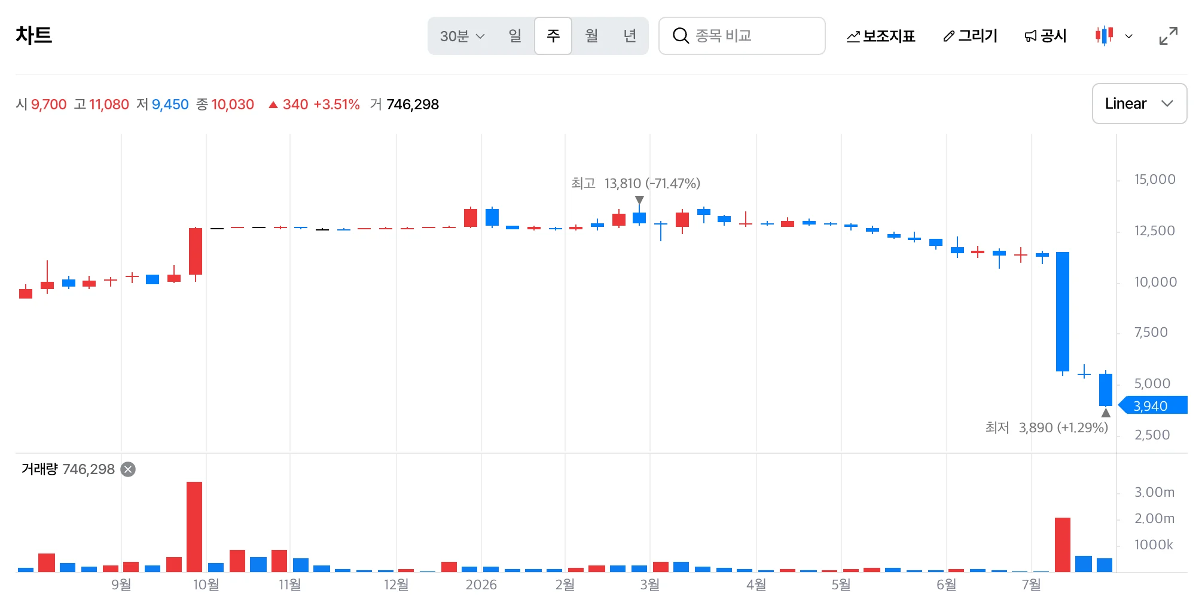1202x615 pixels.
Task: Click the low price value 9,450
Action: click(170, 104)
